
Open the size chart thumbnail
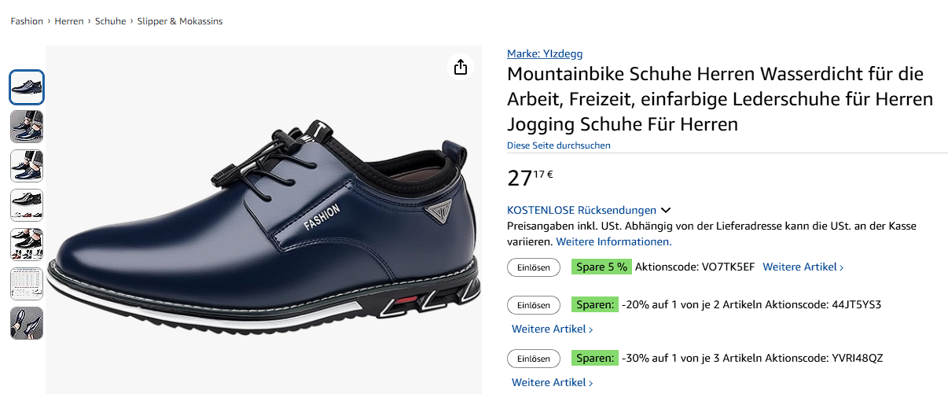27,284
